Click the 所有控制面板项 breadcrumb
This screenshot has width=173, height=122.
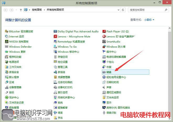[55, 10]
